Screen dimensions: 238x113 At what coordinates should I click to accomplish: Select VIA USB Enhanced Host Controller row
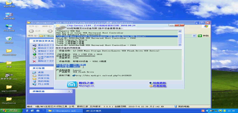pos(117,35)
